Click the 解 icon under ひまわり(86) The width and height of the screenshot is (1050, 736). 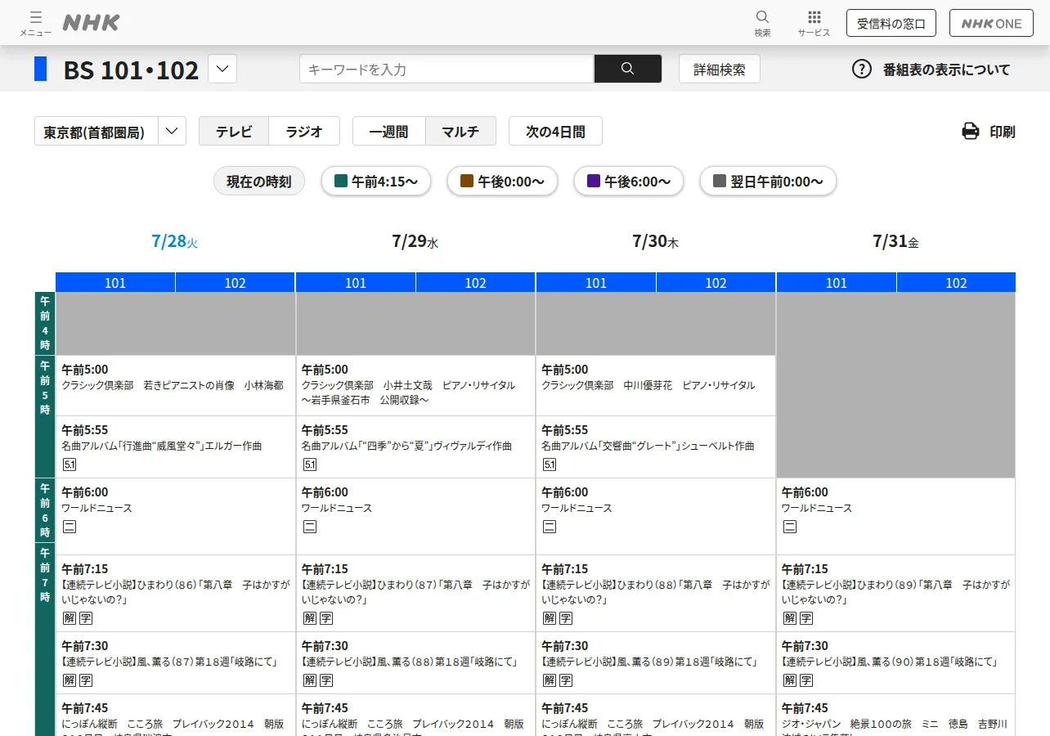point(70,618)
